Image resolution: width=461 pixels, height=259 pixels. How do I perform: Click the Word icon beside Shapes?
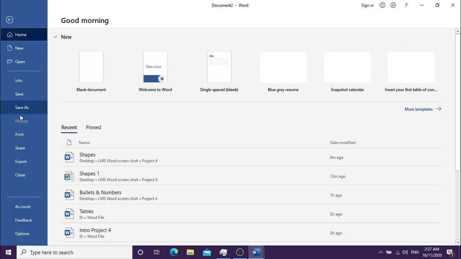[x=69, y=158]
